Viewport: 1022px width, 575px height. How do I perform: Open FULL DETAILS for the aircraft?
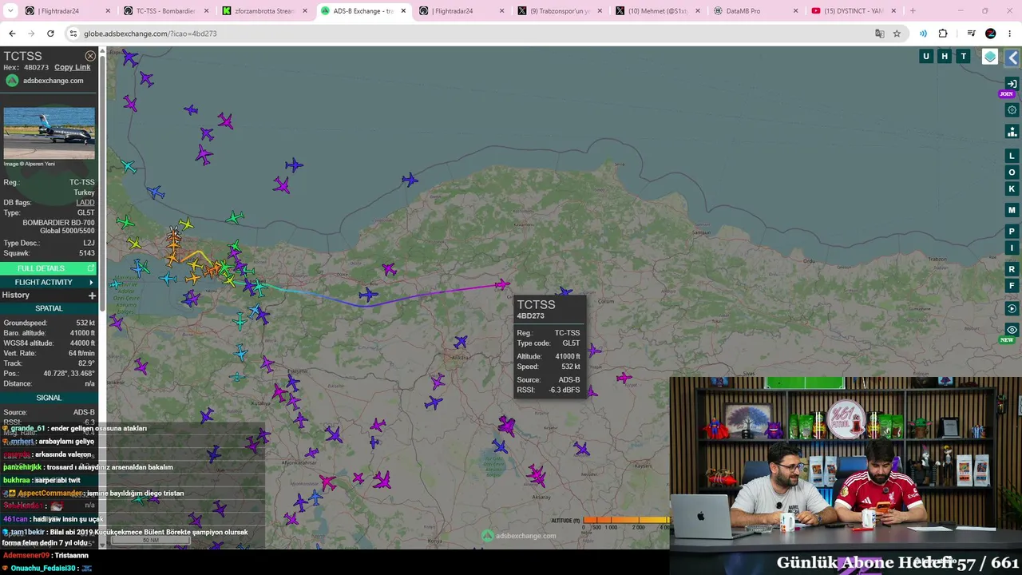[49, 268]
